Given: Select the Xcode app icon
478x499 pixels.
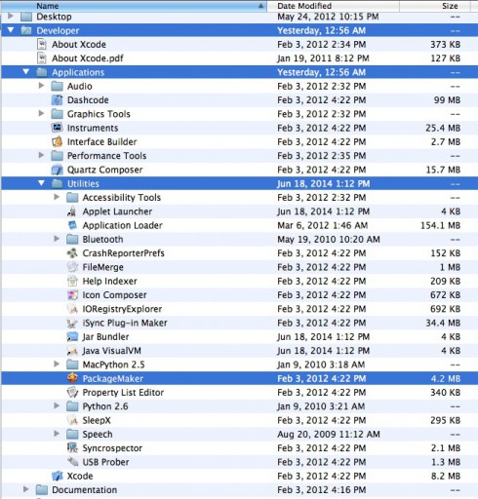Looking at the screenshot, I should pyautogui.click(x=58, y=476).
